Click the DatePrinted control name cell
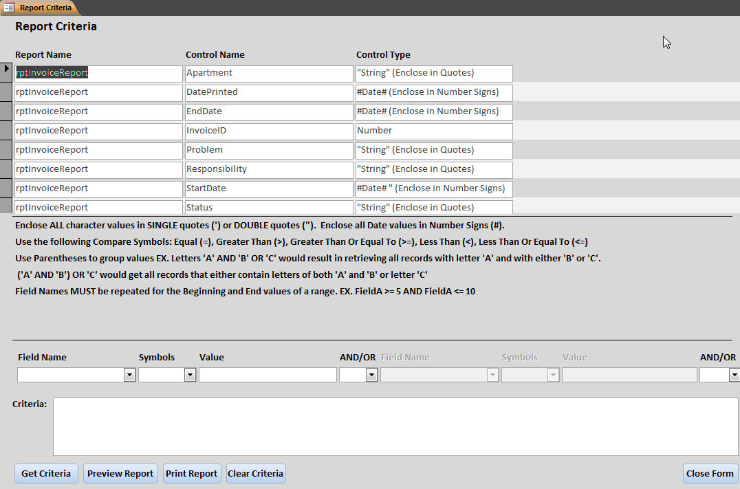 [x=269, y=93]
